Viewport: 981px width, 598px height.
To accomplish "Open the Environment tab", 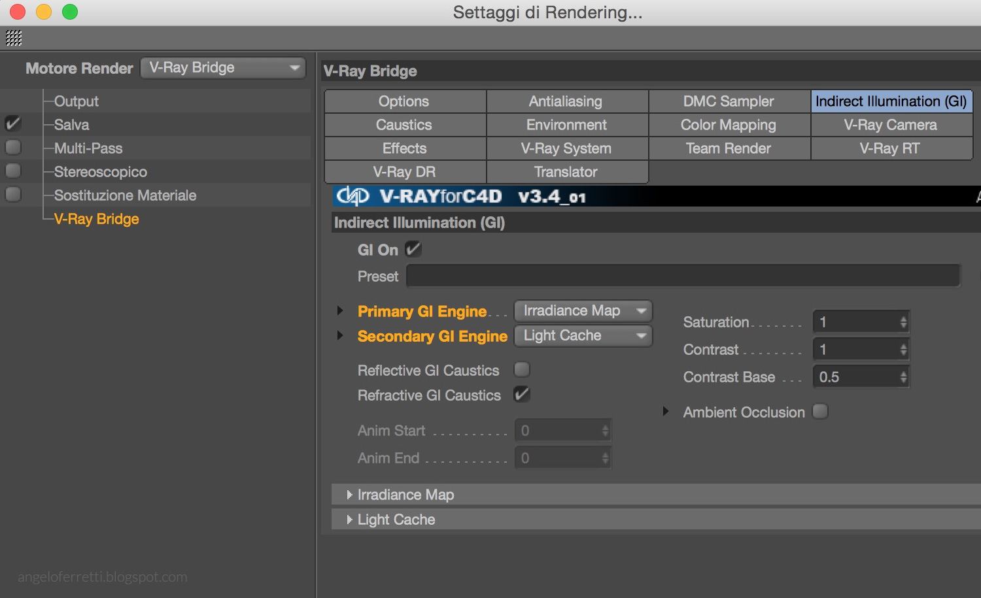I will pos(567,125).
